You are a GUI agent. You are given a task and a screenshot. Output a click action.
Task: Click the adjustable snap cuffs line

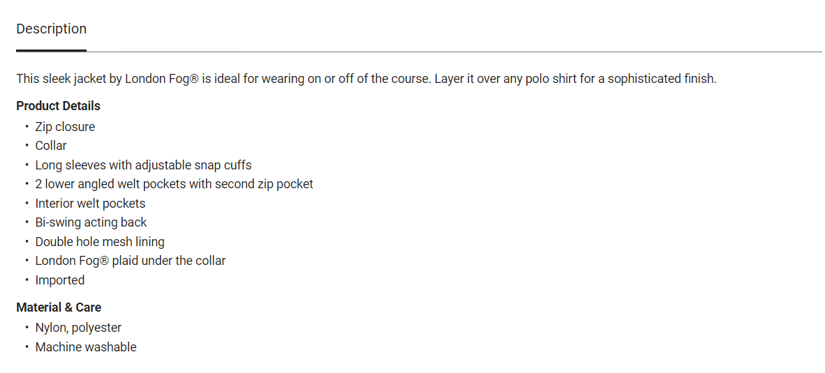pos(143,165)
